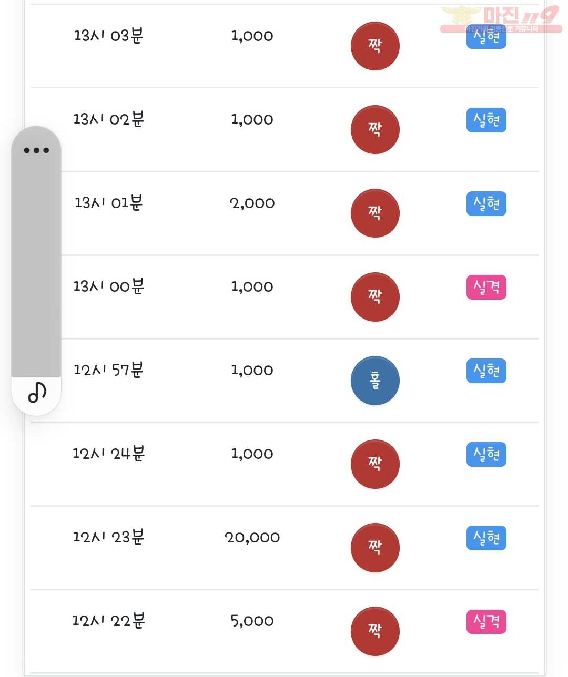Image resolution: width=568 pixels, height=677 pixels.
Task: Click the red 짝 circle for 13시 03분
Action: pyautogui.click(x=375, y=46)
